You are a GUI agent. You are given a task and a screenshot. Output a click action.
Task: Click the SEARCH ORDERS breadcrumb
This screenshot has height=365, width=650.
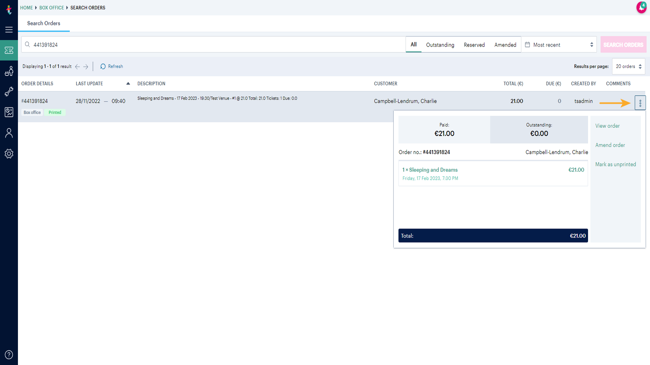tap(88, 8)
